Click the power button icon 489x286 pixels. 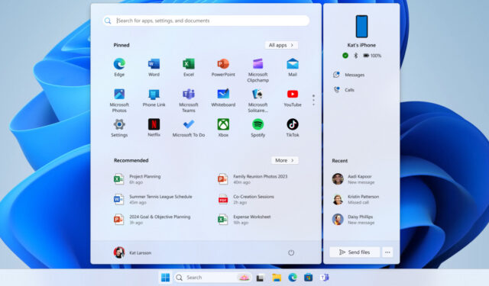[291, 252]
